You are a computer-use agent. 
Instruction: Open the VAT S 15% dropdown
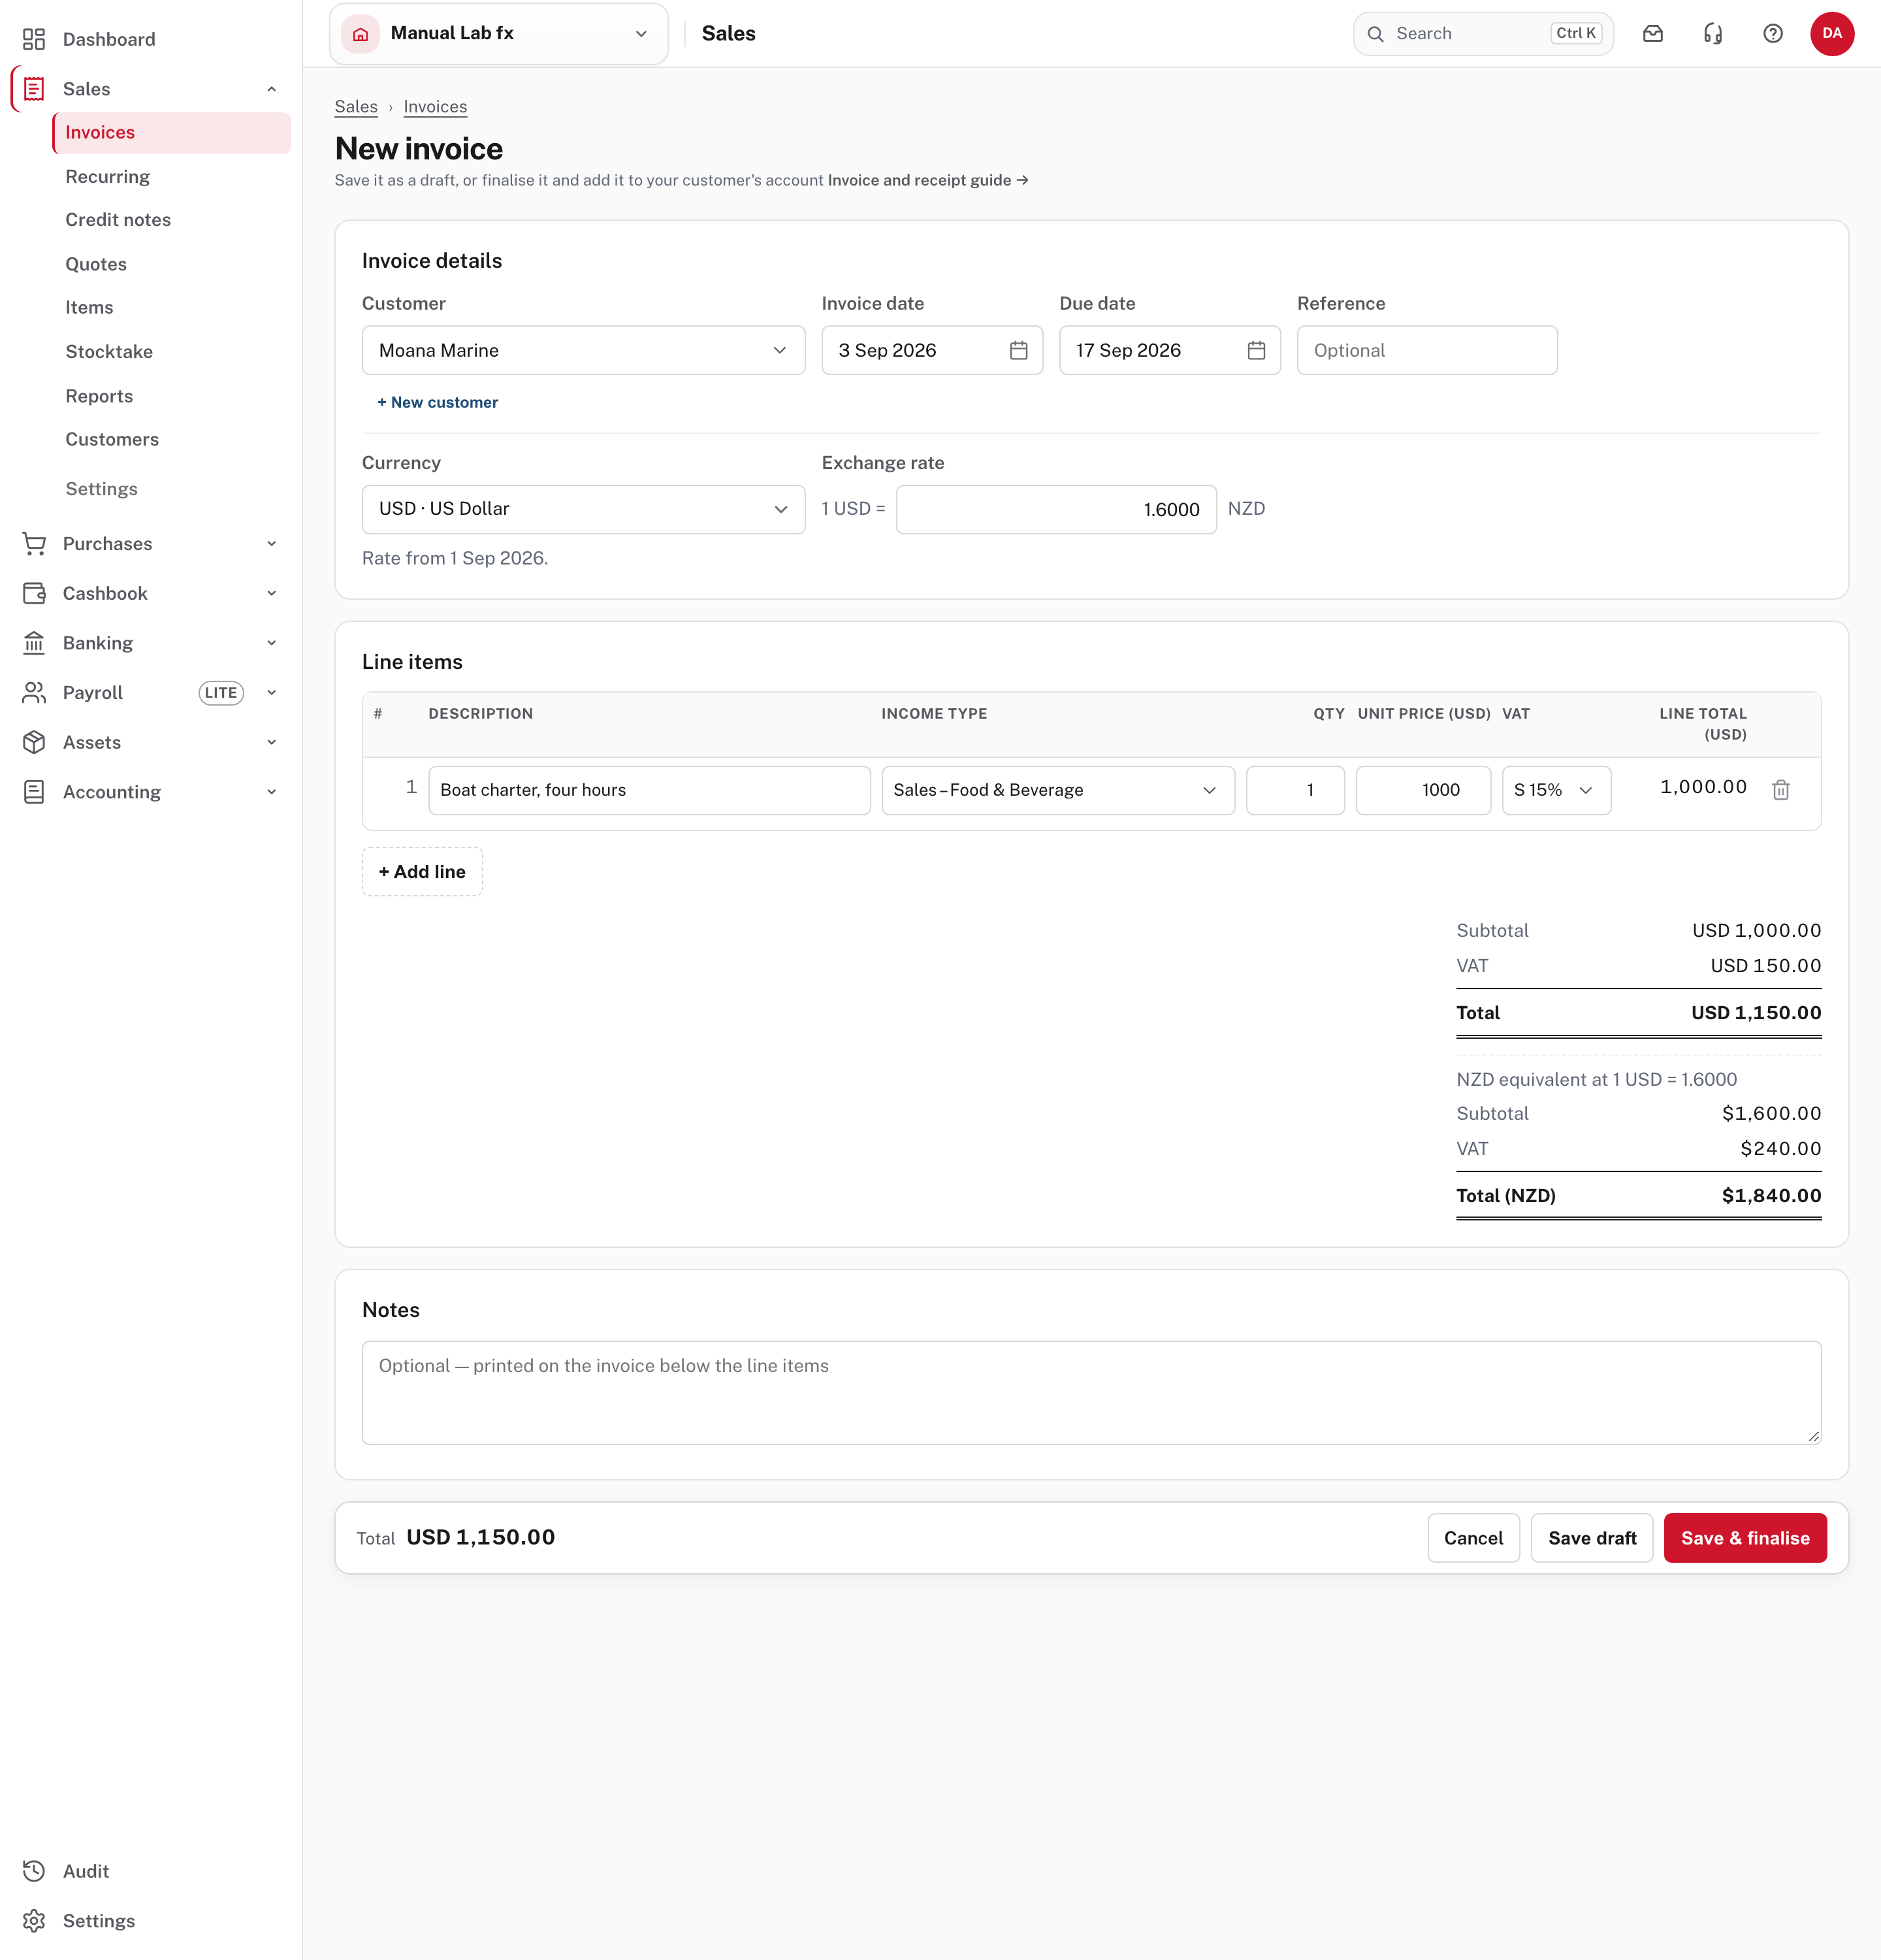(x=1556, y=790)
